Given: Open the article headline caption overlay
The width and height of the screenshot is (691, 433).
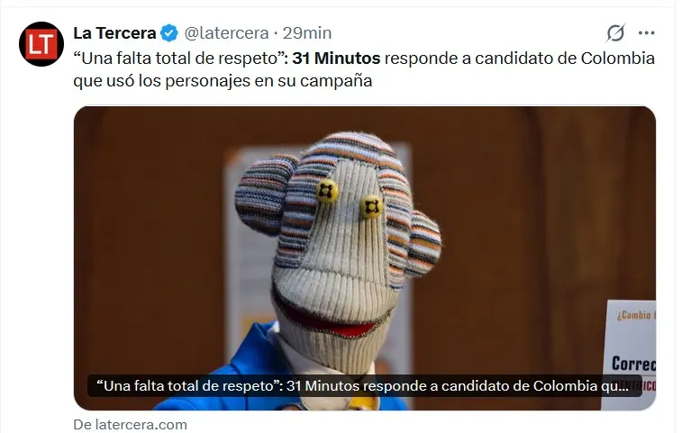Looking at the screenshot, I should click(364, 386).
